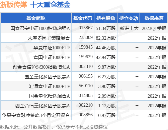
Task: Click fund code 002210
Action: pyautogui.click(x=86, y=105)
